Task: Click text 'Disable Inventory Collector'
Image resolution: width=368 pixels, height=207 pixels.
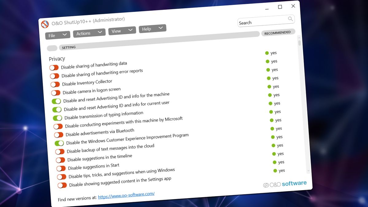Action: coord(87,82)
